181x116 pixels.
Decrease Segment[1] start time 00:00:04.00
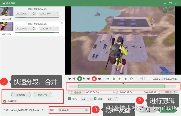tap(34, 14)
